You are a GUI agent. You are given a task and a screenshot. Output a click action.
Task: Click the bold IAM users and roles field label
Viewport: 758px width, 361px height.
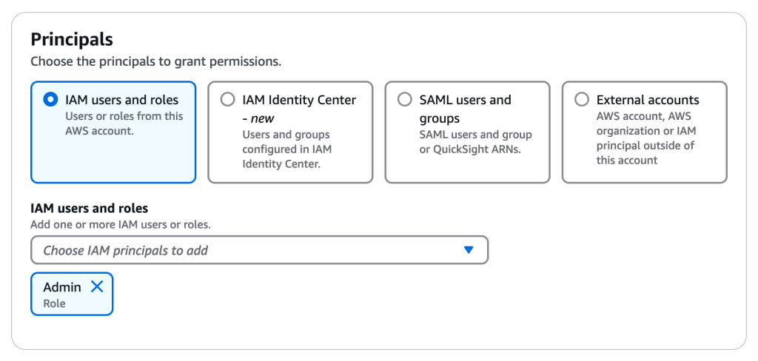[x=89, y=209]
